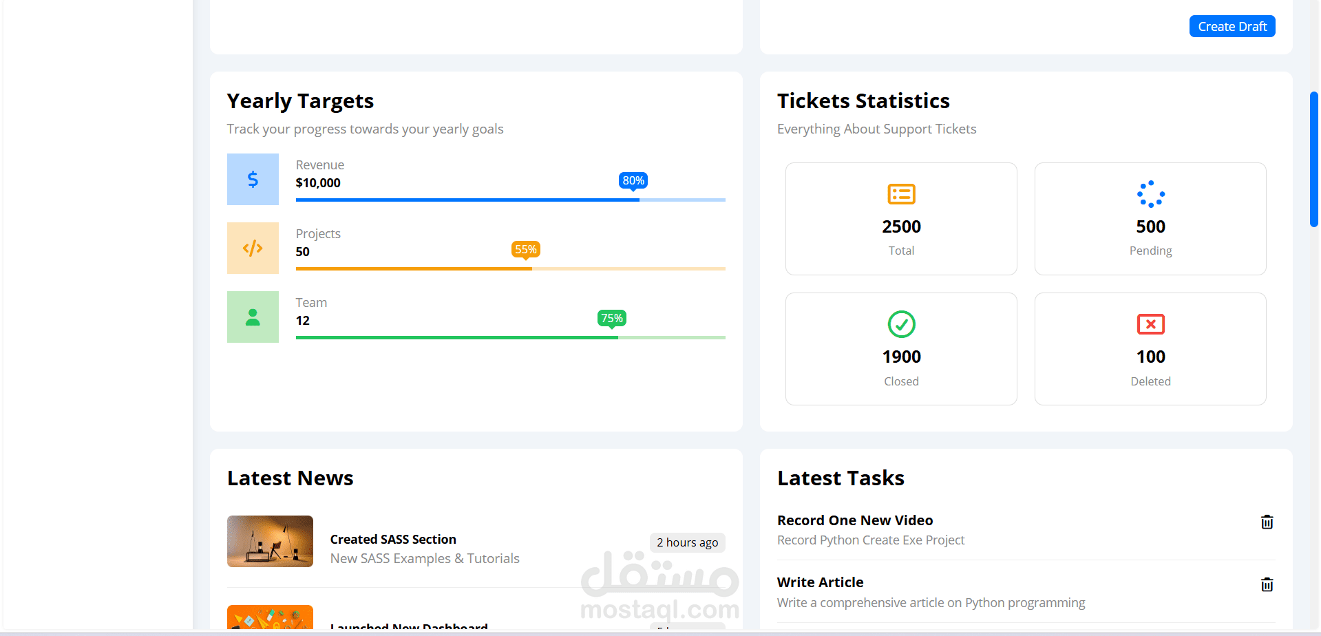Click the Deleted tickets X icon
Viewport: 1321px width, 636px height.
[x=1150, y=324]
